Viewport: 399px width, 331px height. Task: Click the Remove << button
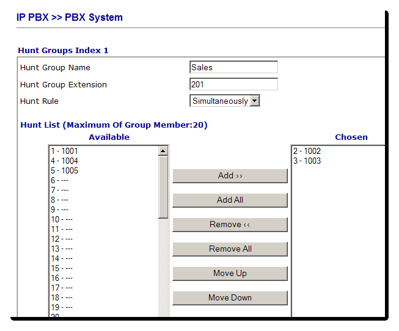230,225
